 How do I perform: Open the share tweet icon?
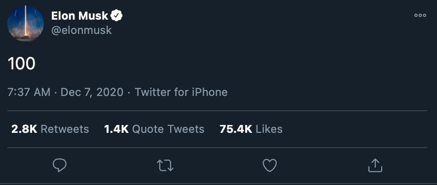[x=375, y=165]
